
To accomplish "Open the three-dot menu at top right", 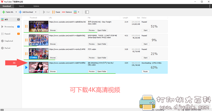I will [210, 6].
